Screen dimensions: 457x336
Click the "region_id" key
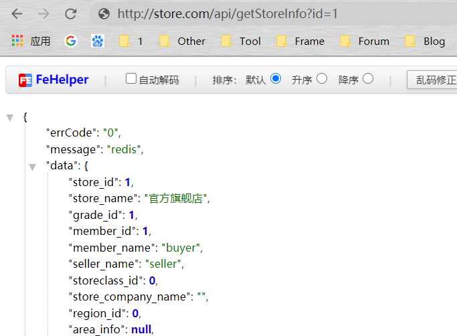[x=97, y=313]
